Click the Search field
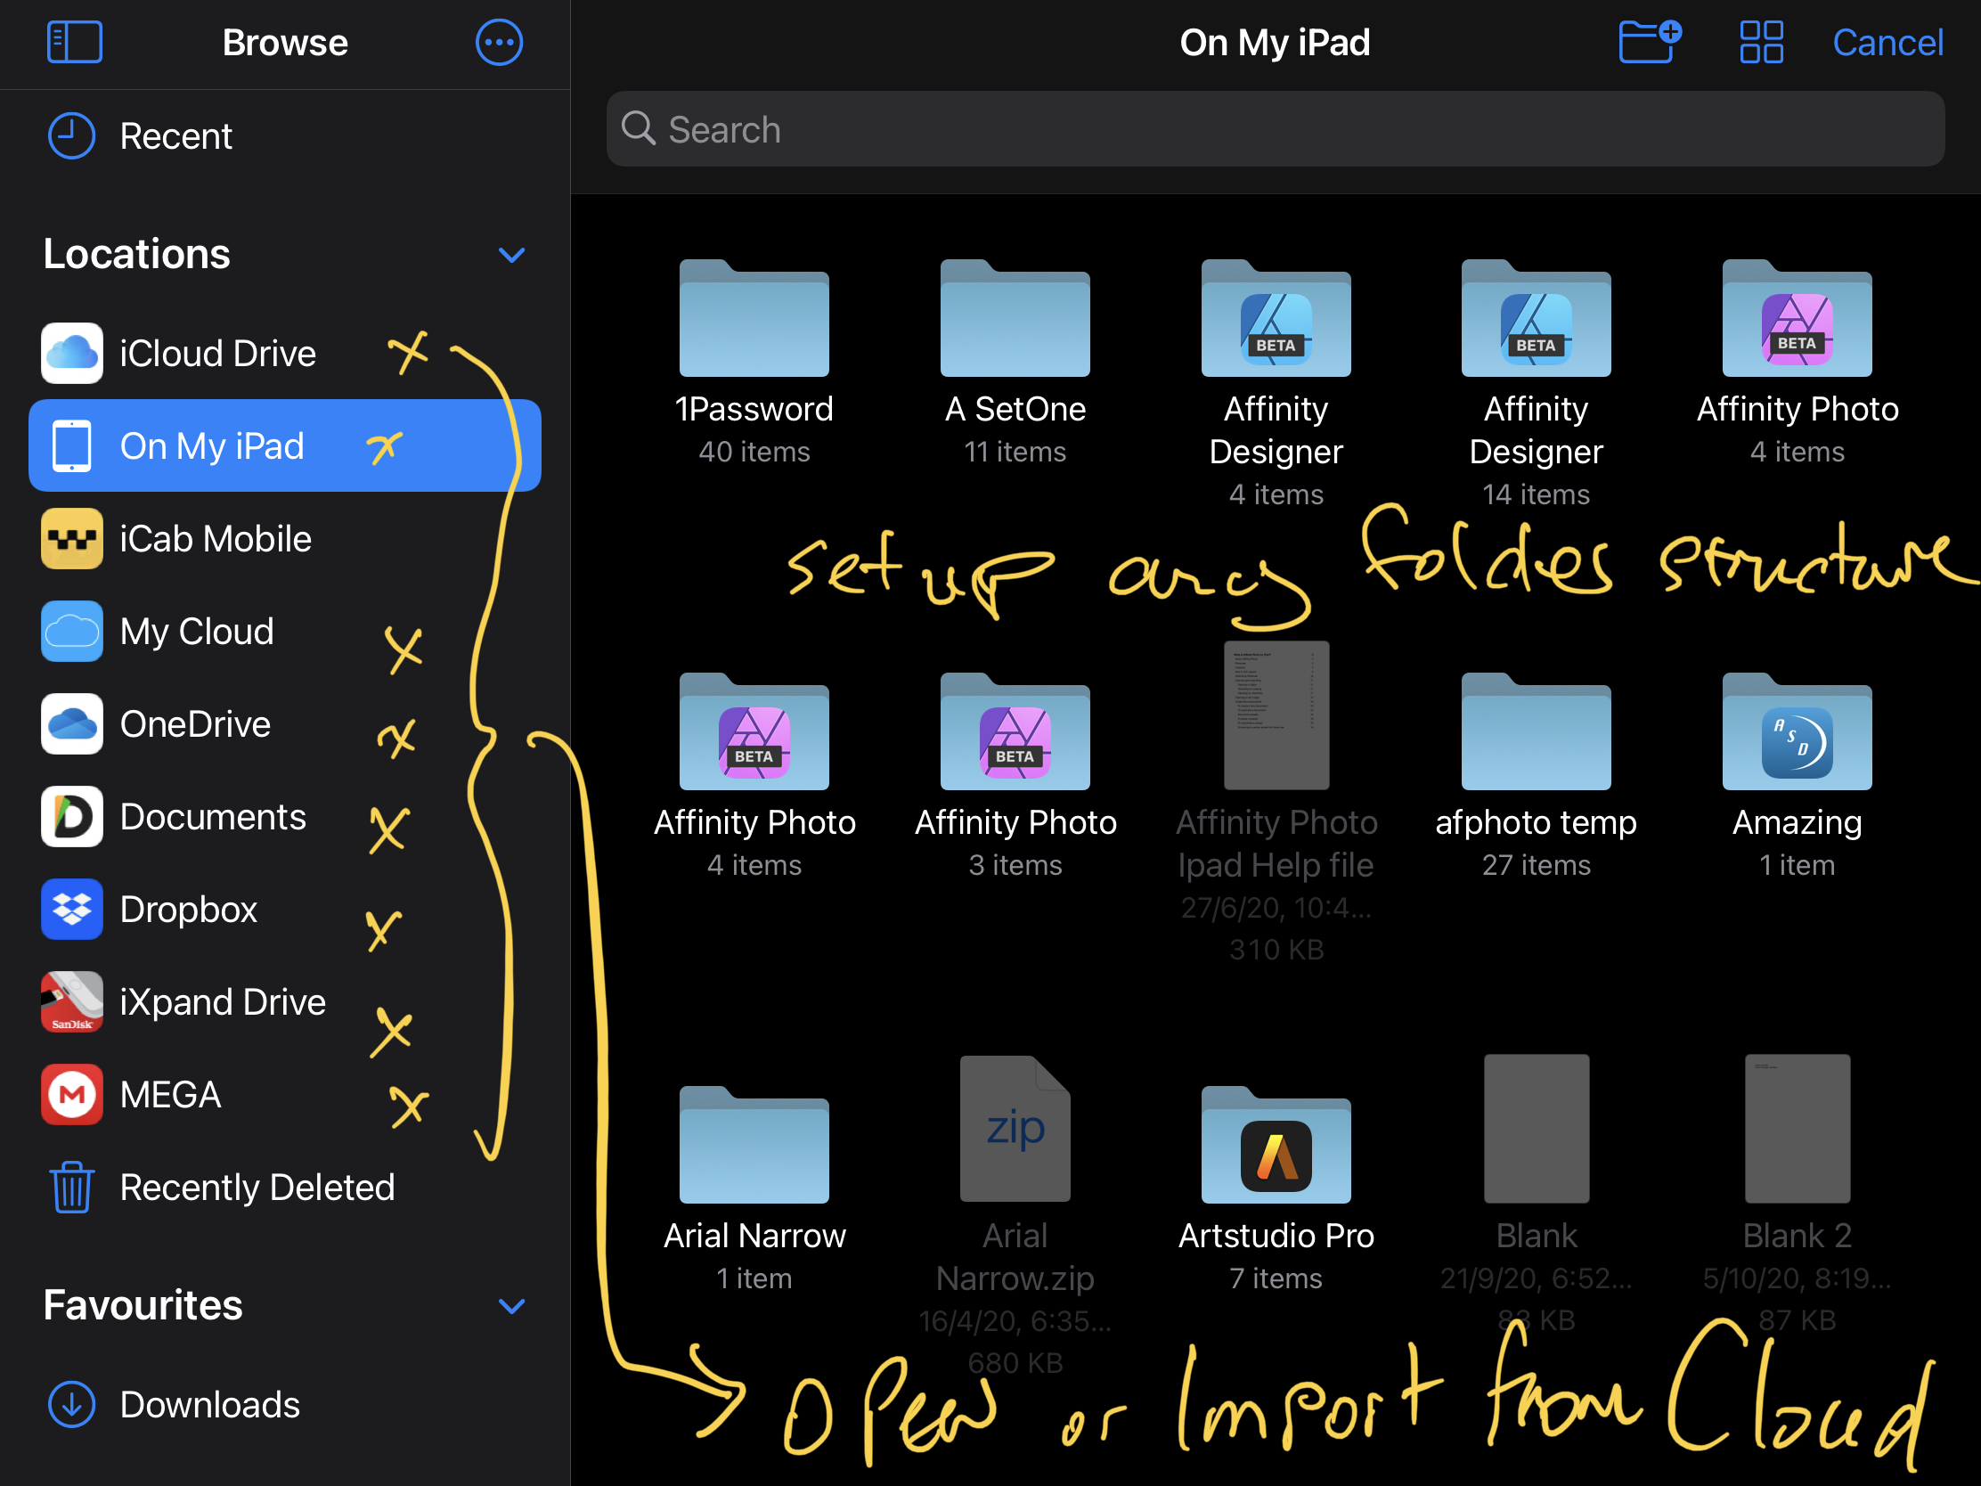 pyautogui.click(x=1275, y=129)
